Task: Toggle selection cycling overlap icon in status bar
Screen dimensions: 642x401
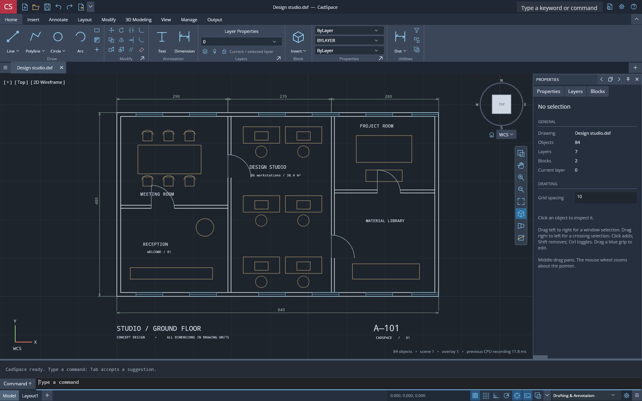Action: [538, 395]
